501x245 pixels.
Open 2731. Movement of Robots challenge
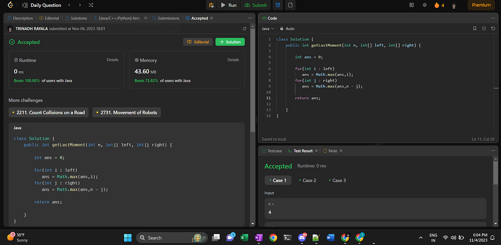coord(127,112)
